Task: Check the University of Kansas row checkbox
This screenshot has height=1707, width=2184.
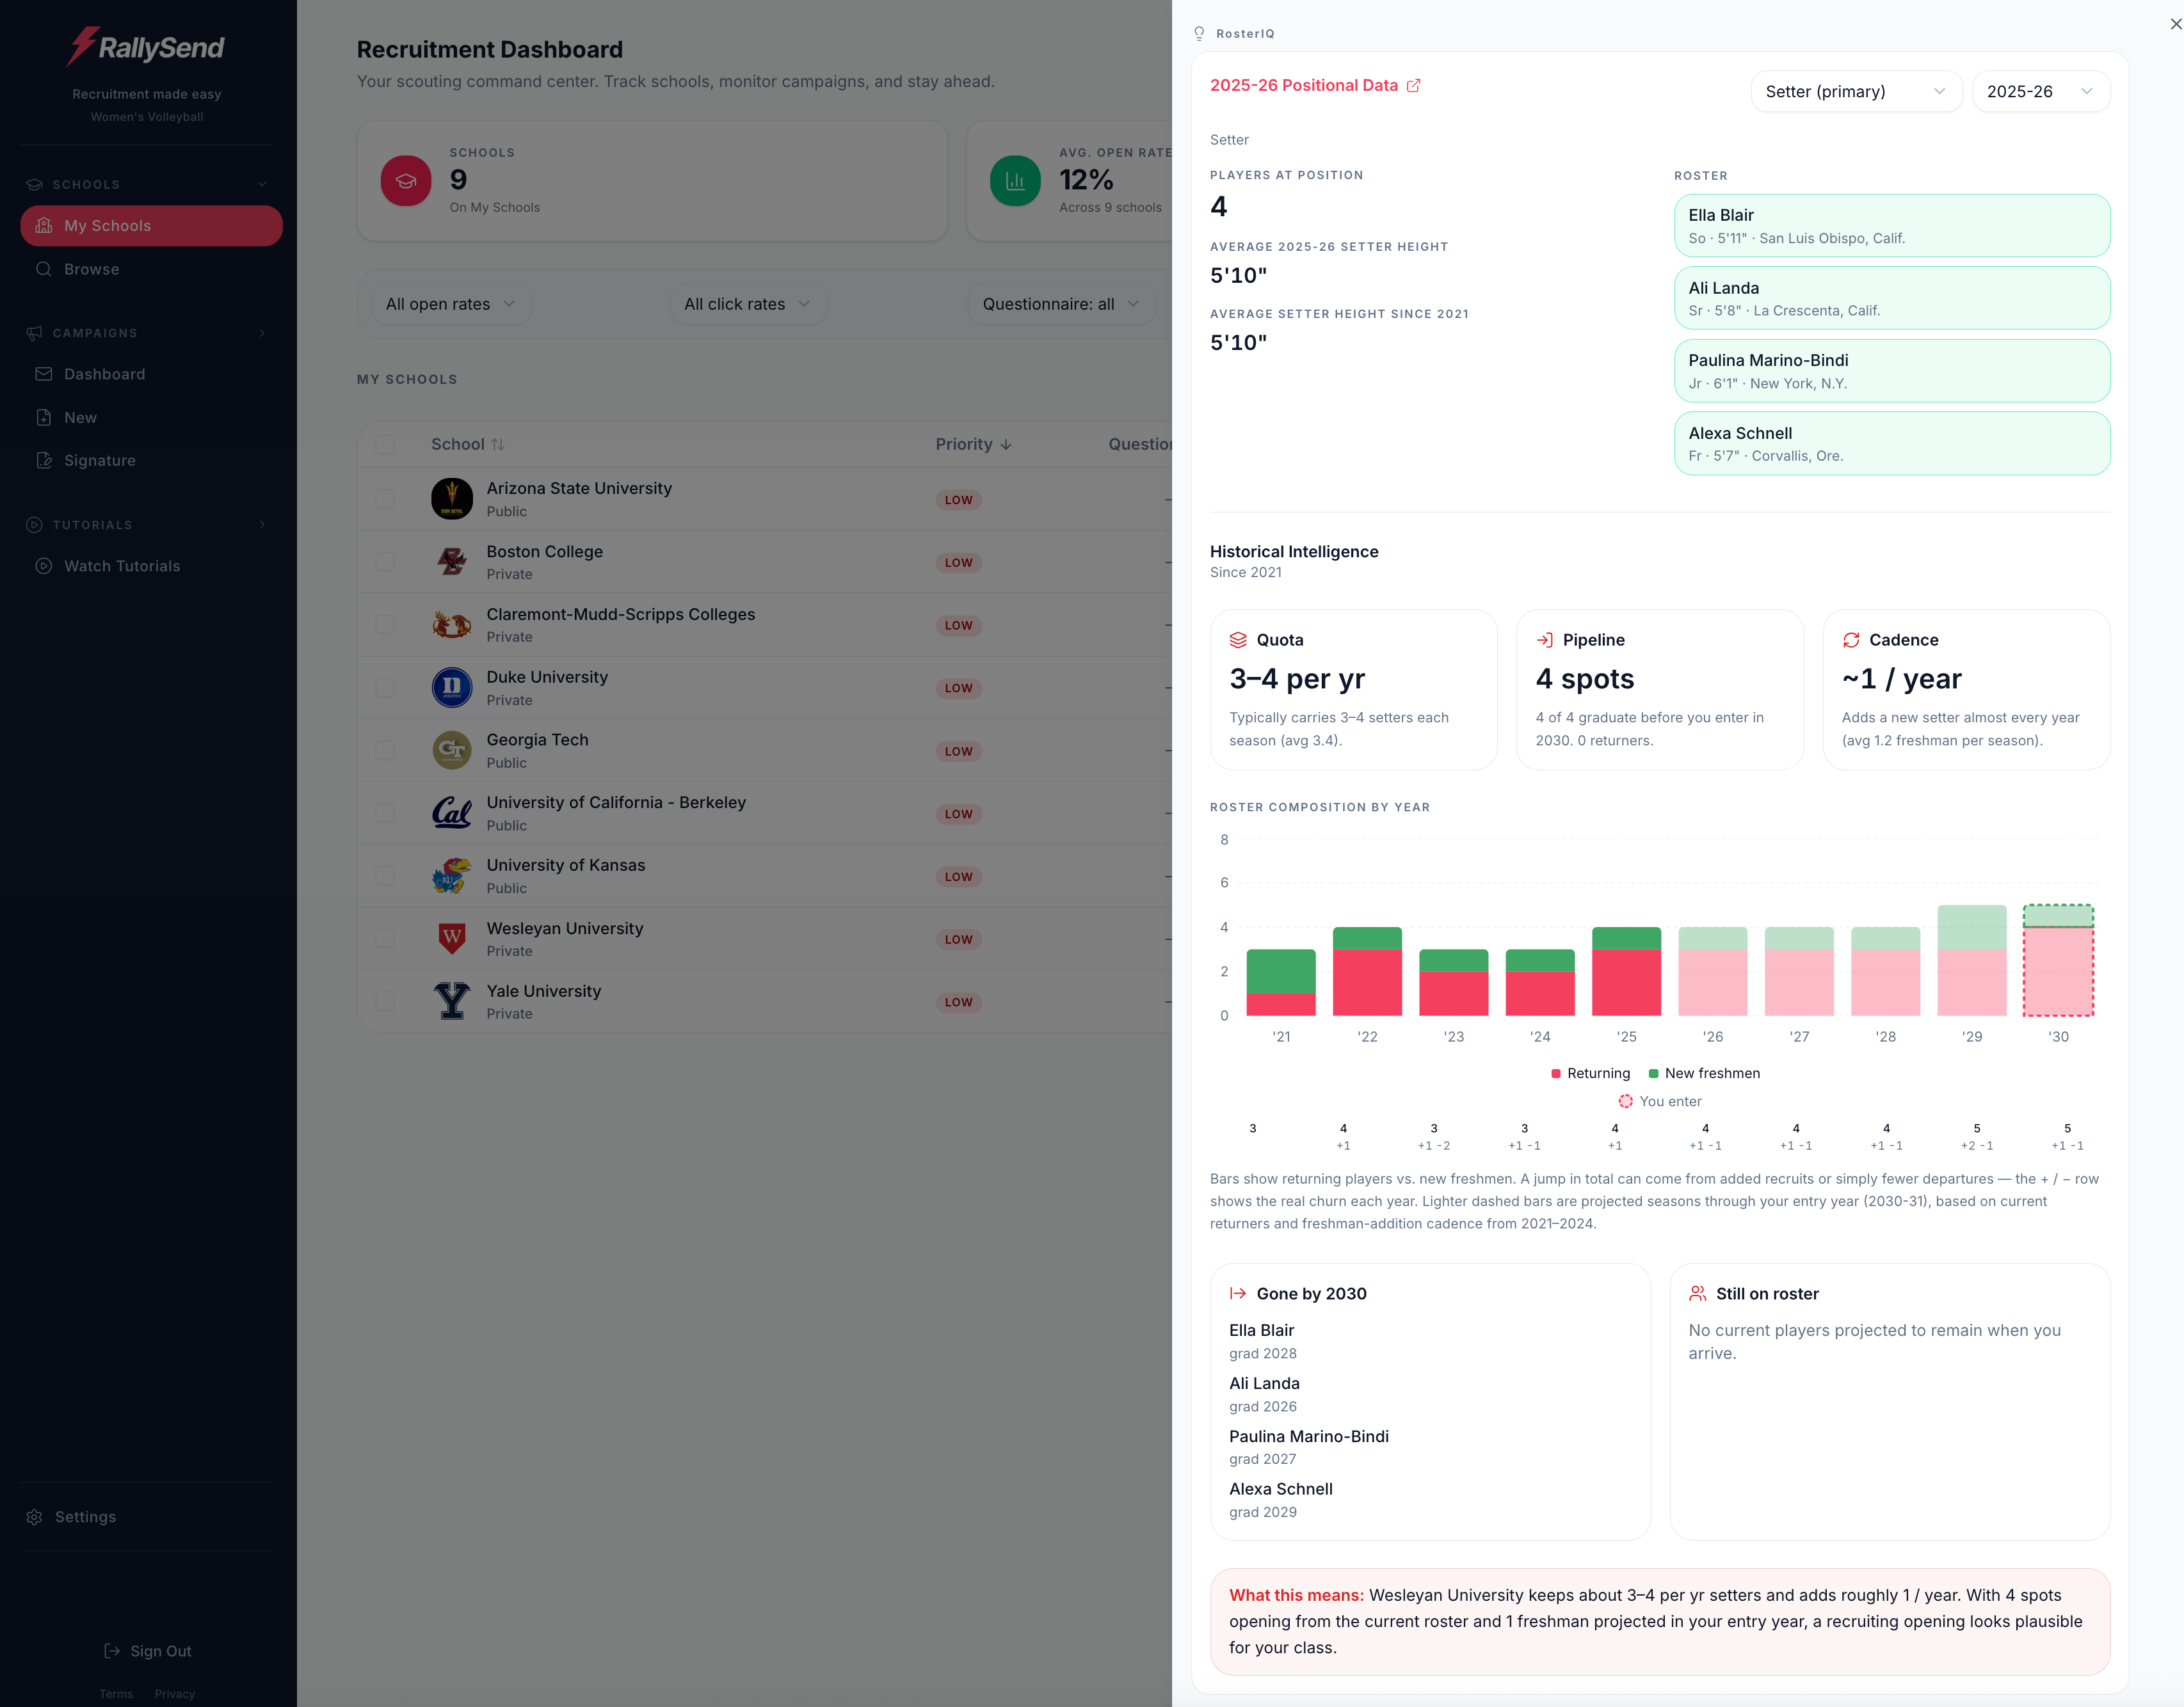Action: tap(385, 875)
